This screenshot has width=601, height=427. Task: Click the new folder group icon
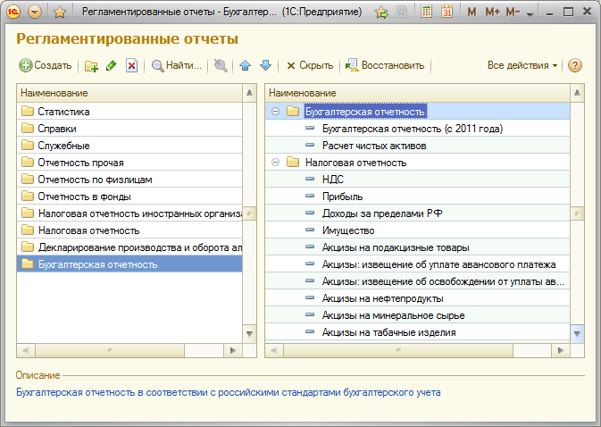tap(91, 65)
